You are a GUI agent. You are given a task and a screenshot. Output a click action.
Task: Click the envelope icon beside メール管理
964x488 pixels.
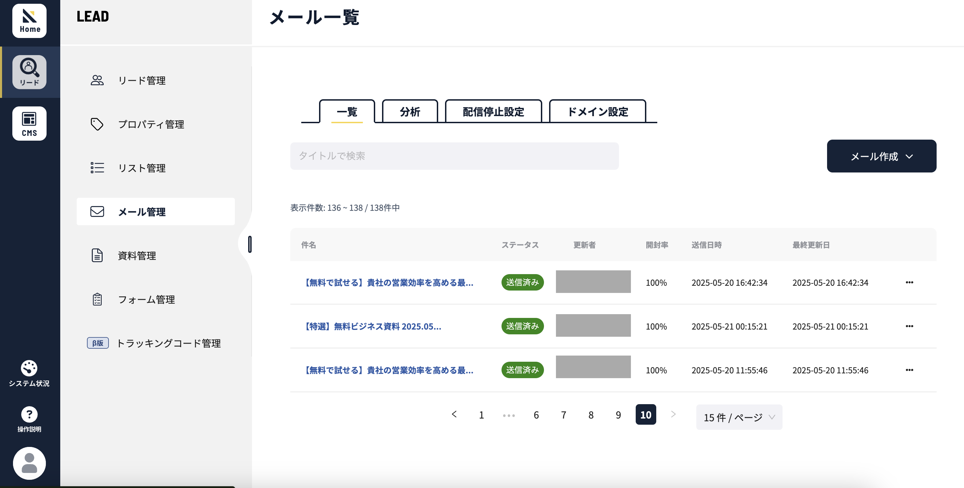coord(97,211)
